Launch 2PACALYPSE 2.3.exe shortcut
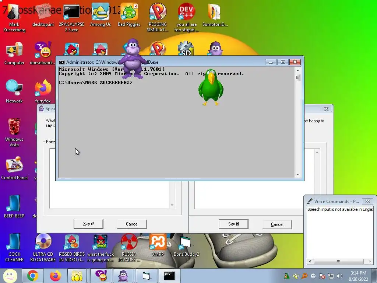 coord(71,18)
